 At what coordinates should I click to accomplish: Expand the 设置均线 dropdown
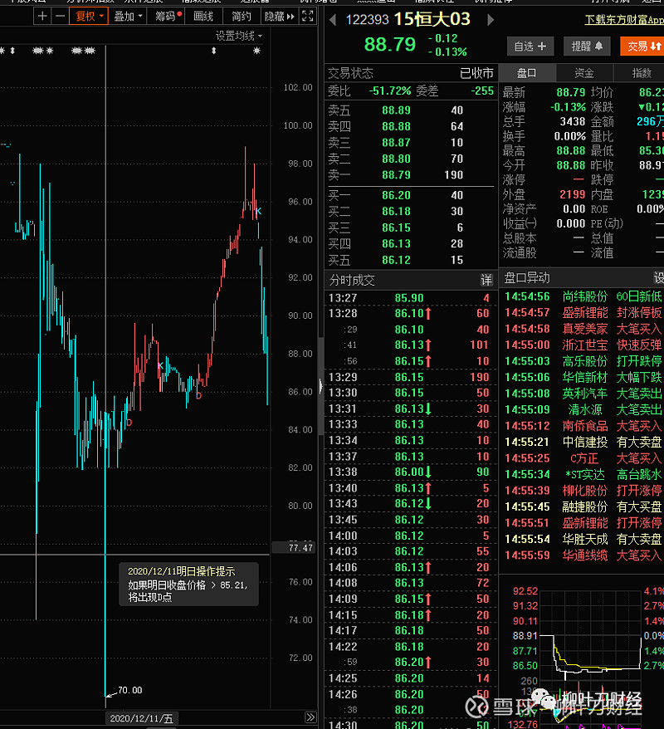click(239, 36)
